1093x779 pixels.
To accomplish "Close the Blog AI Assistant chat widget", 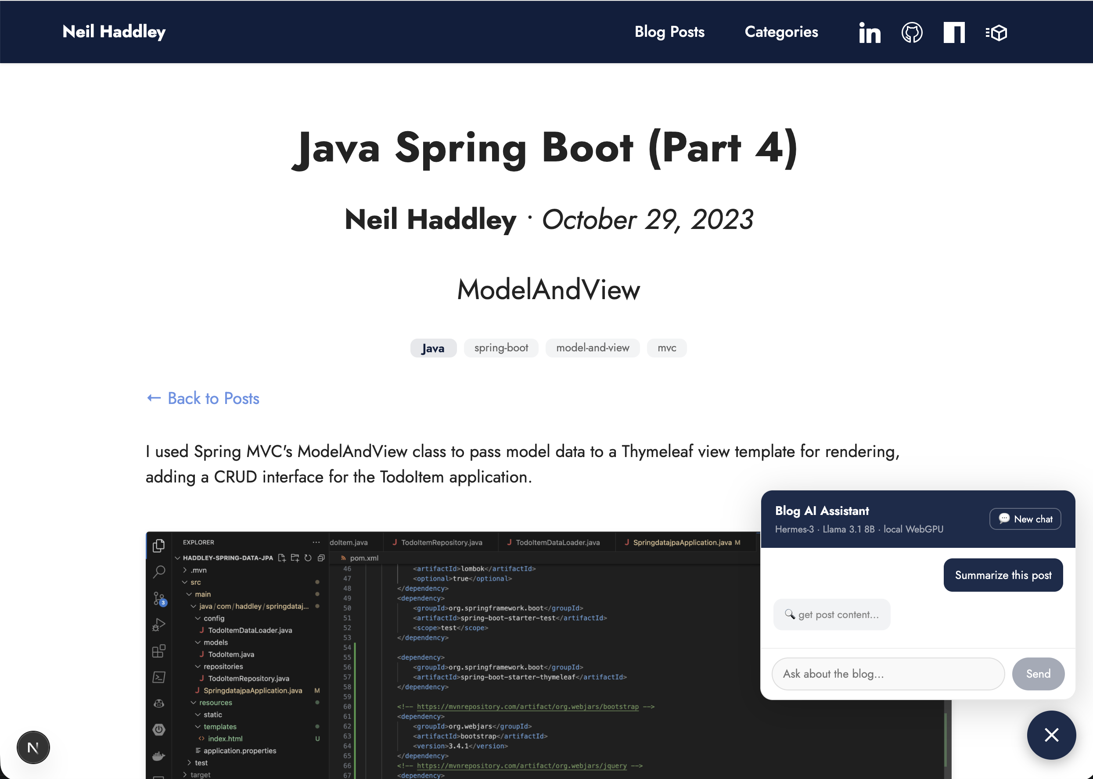I will coord(1051,735).
